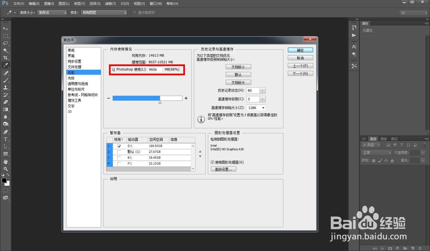Click the 确定 button
This screenshot has height=251, width=430.
(300, 50)
